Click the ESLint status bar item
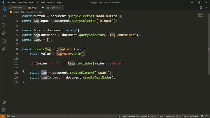The image size is (210, 118). tap(194, 116)
